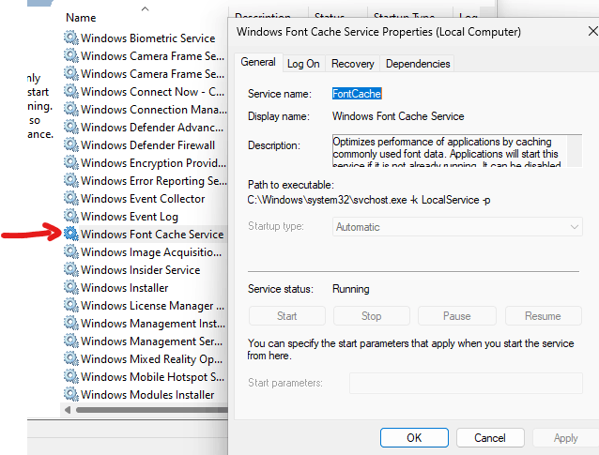Select Windows Installer in the list
The image size is (599, 455).
146,287
